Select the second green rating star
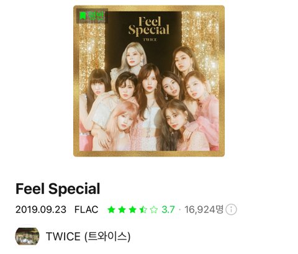Image resolution: width=298 pixels, height=254 pixels. [122, 209]
